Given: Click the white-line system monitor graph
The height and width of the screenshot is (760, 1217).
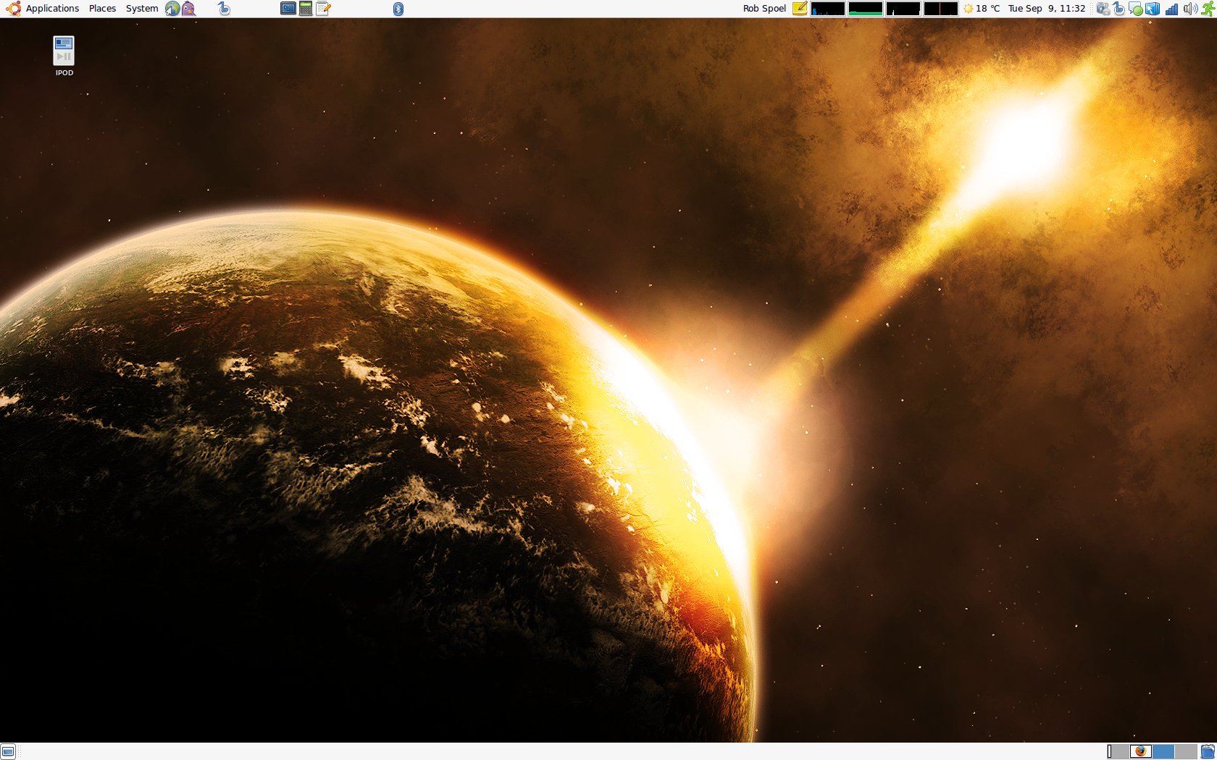Looking at the screenshot, I should pos(903,9).
